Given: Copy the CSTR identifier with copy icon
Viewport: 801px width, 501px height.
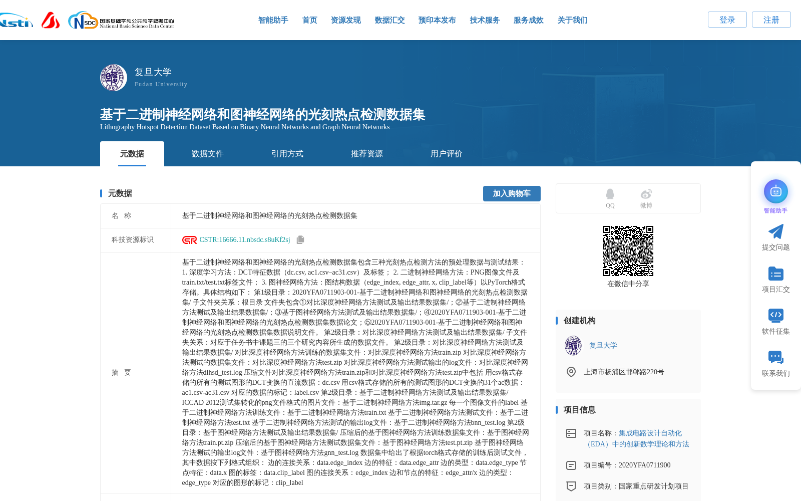Looking at the screenshot, I should click(300, 240).
